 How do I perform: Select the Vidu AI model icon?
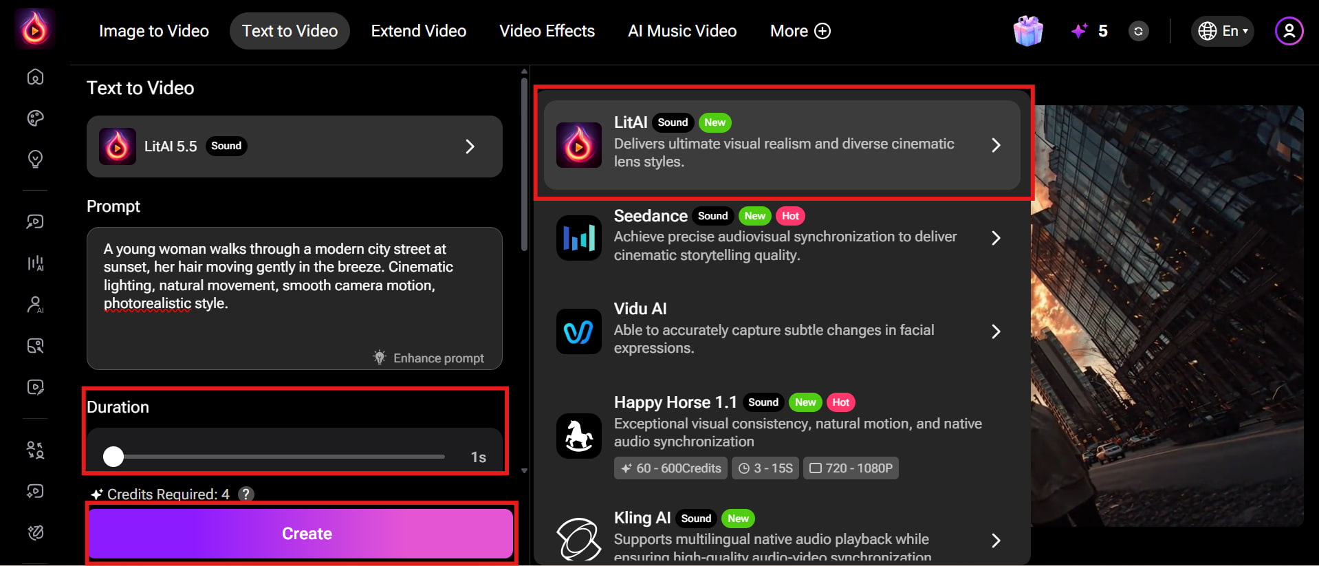578,331
